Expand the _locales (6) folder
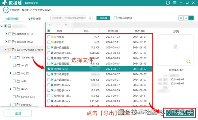The height and width of the screenshot is (120, 198). (x=10, y=58)
